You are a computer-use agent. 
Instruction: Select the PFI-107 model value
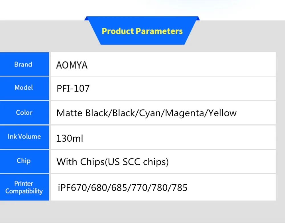click(73, 88)
